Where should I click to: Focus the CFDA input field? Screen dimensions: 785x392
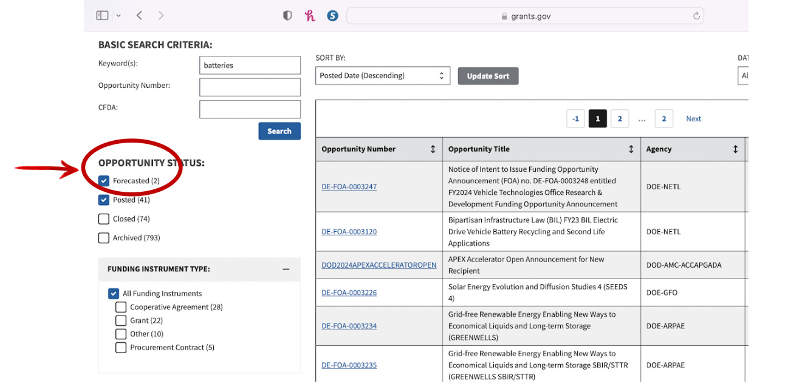point(250,109)
